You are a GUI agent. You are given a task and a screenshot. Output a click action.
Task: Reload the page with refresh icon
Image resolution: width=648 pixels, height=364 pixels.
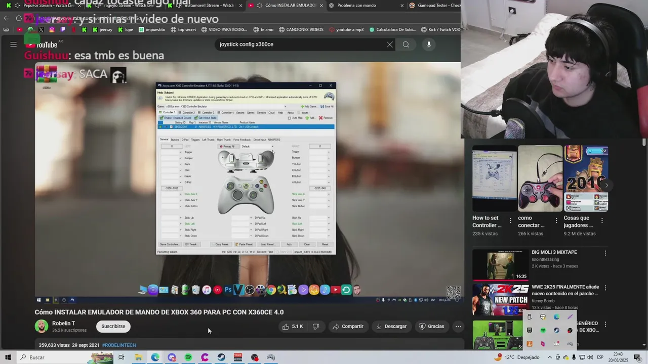click(x=19, y=18)
